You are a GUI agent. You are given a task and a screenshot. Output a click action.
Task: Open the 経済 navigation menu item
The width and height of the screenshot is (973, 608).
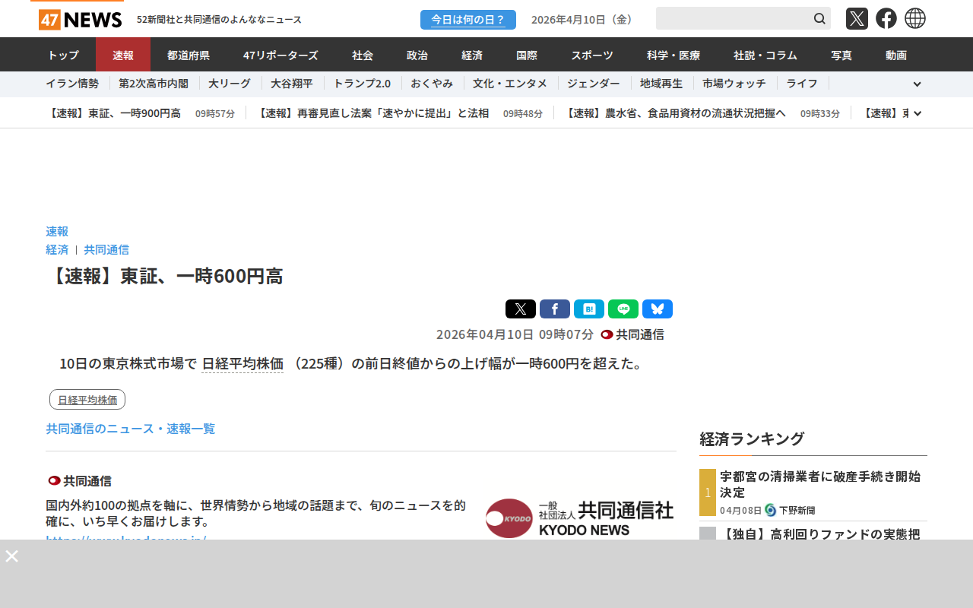(x=472, y=55)
